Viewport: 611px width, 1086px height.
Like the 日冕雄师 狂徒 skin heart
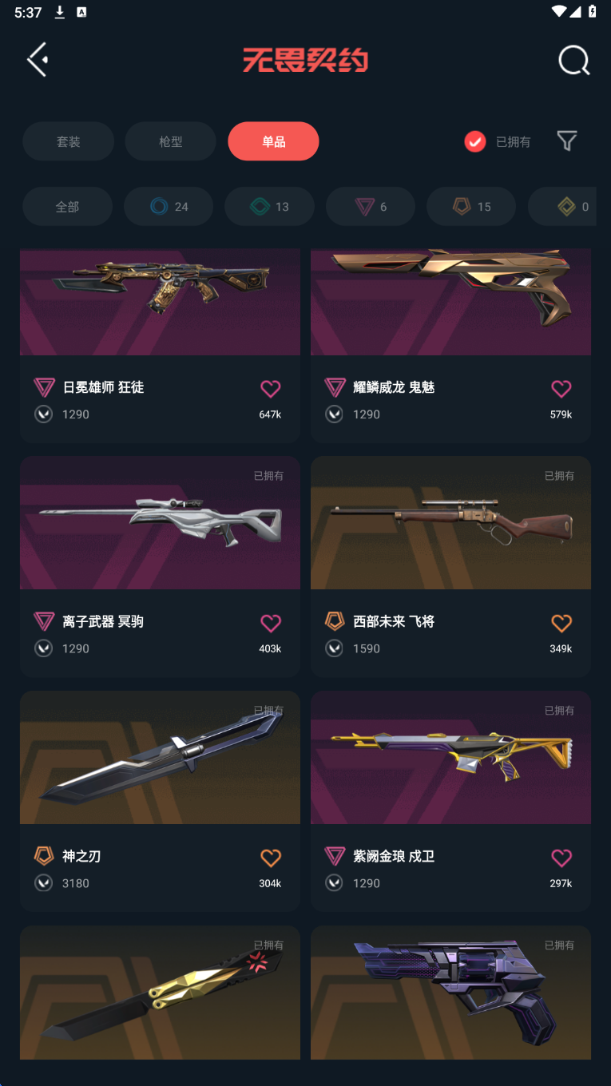pyautogui.click(x=271, y=389)
